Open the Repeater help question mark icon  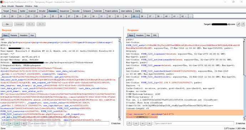243,24
